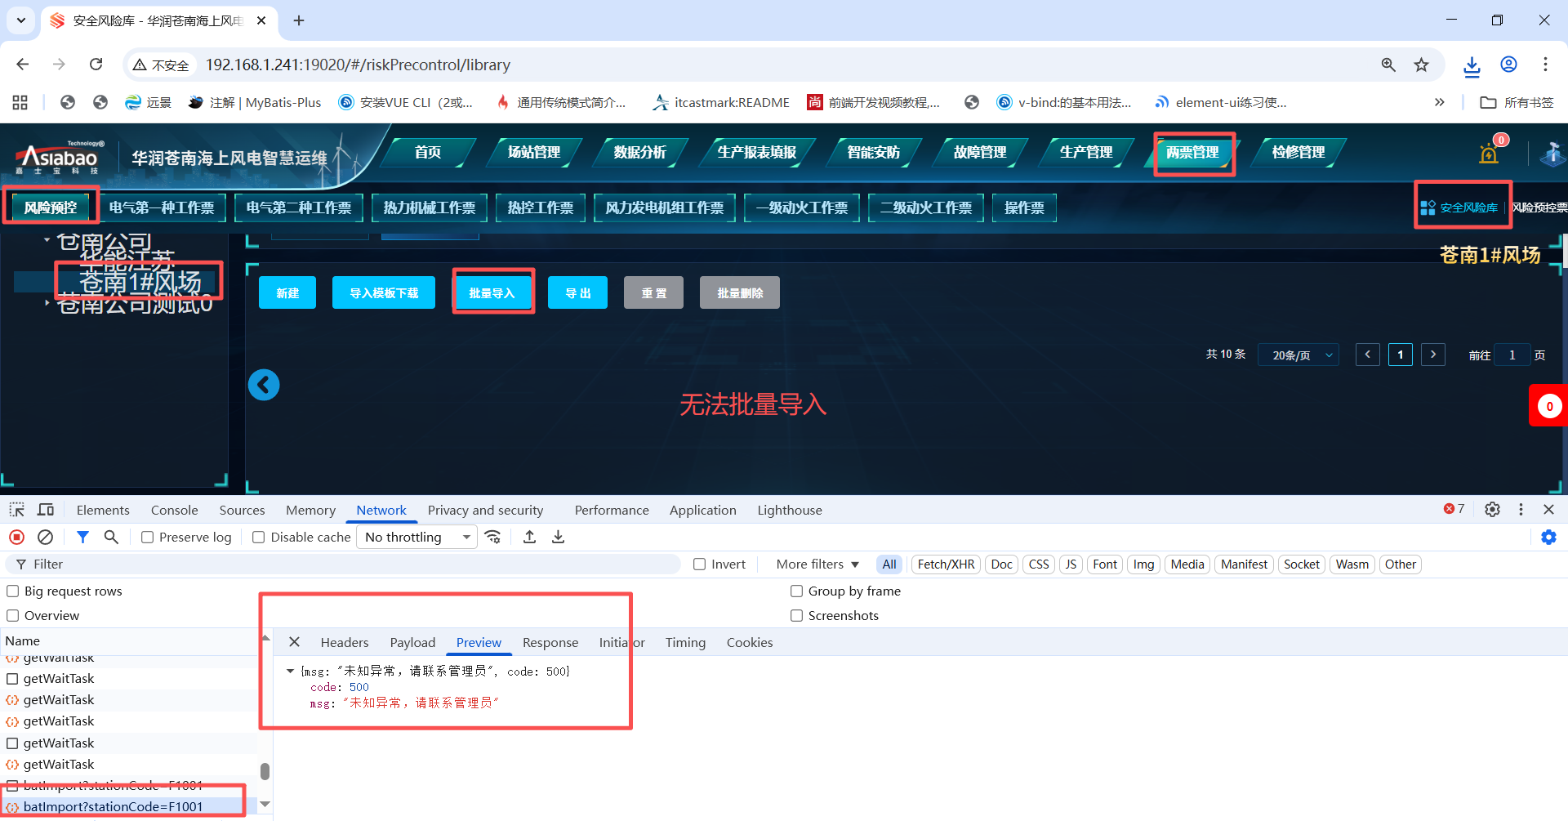Click the DevTools inspect element icon
Image resolution: width=1568 pixels, height=821 pixels.
(16, 510)
